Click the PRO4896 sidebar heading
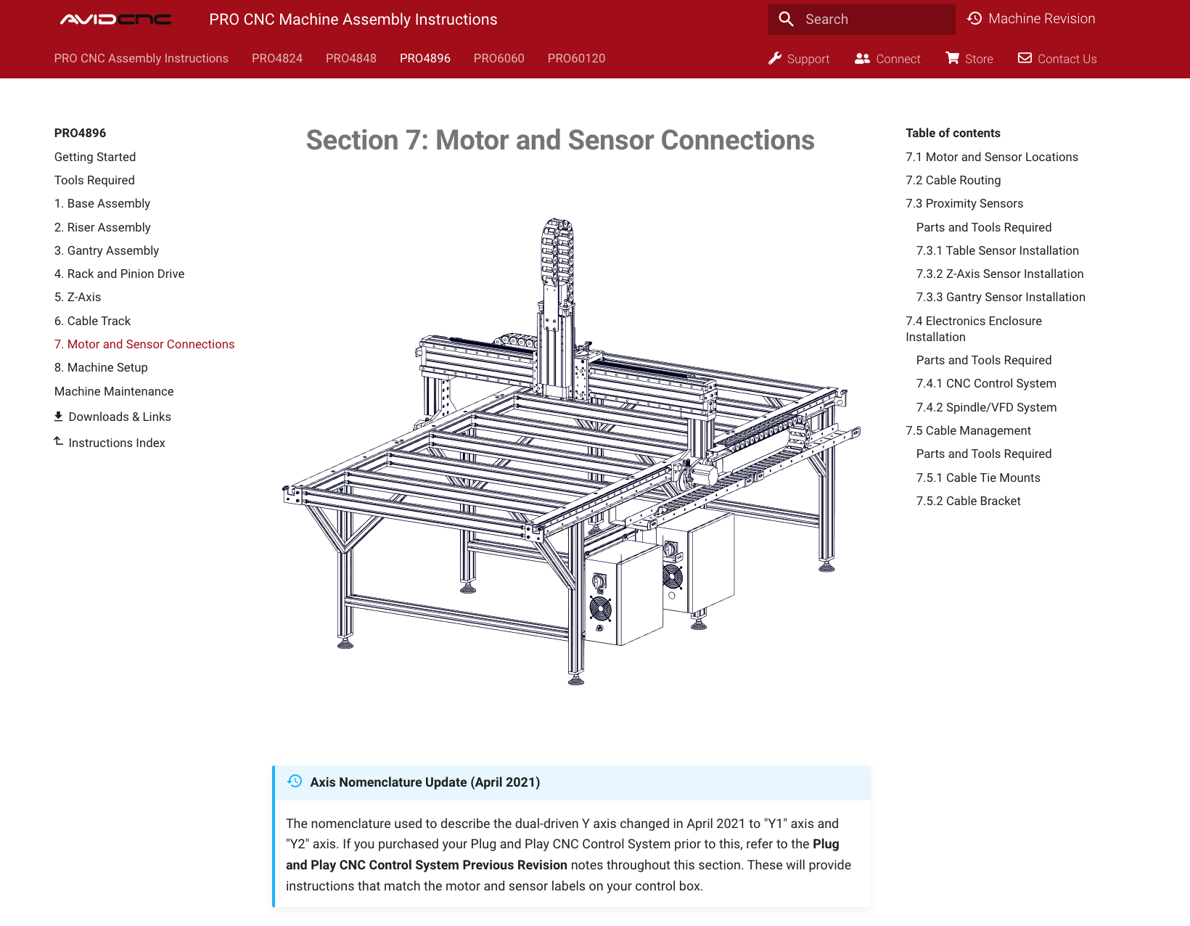Screen dimensions: 1190x926 [81, 133]
